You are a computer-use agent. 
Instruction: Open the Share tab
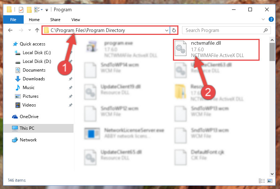(x=55, y=20)
